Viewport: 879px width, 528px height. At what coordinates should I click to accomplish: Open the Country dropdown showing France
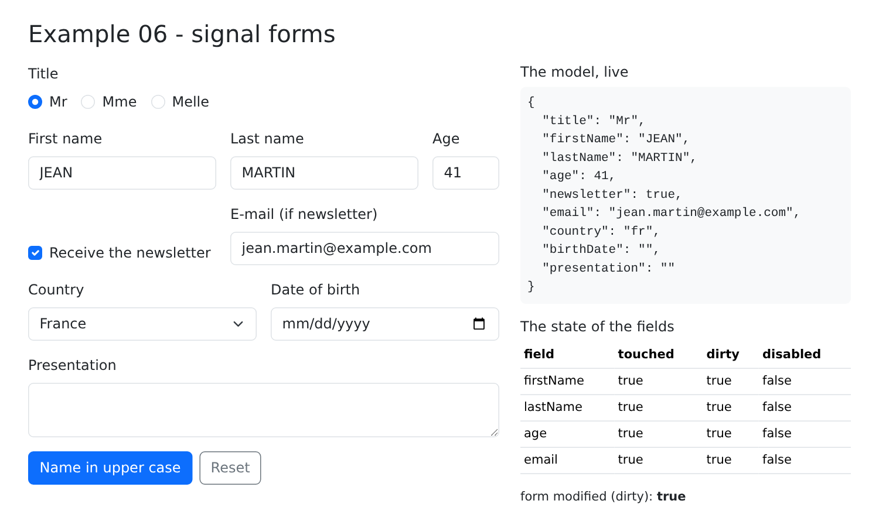(x=142, y=324)
